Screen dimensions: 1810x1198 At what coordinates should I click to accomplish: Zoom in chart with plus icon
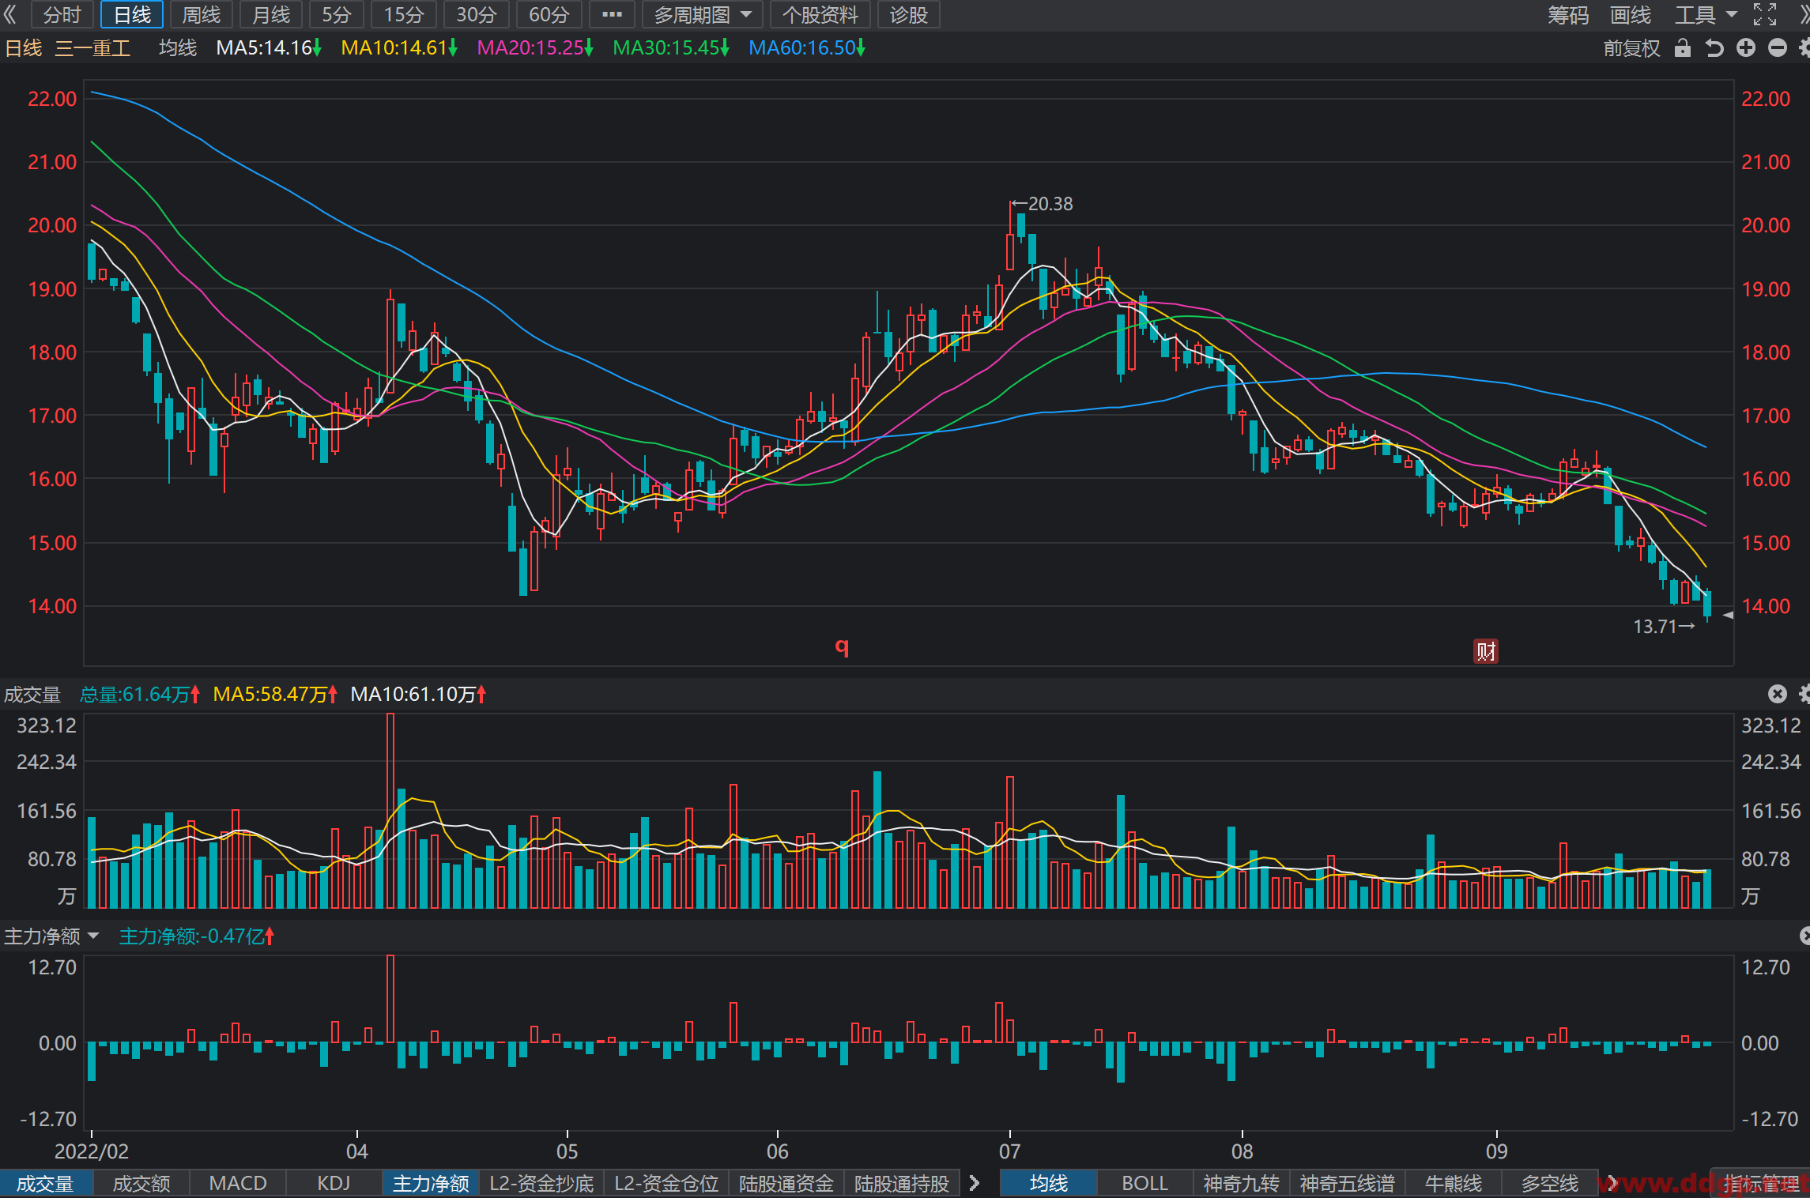point(1746,48)
